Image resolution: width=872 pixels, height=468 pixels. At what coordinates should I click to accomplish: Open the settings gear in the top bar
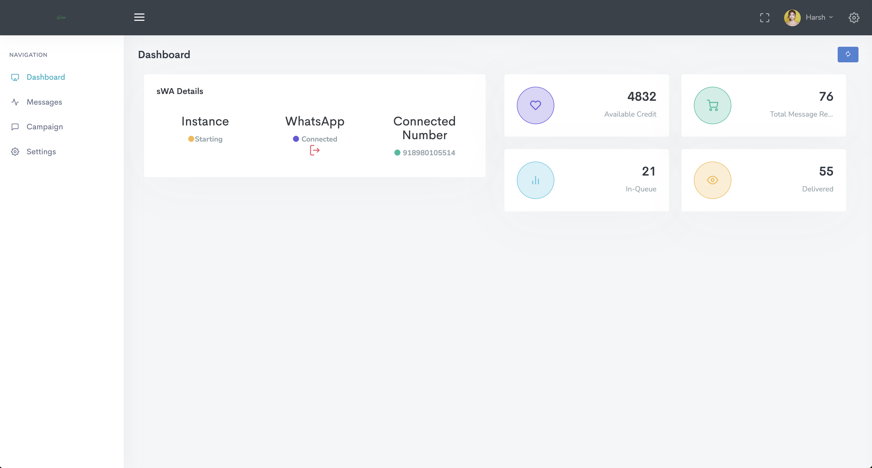pos(854,18)
